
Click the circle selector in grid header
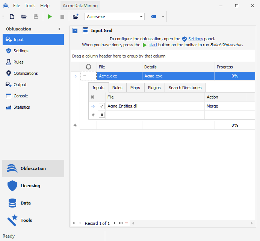[88, 67]
